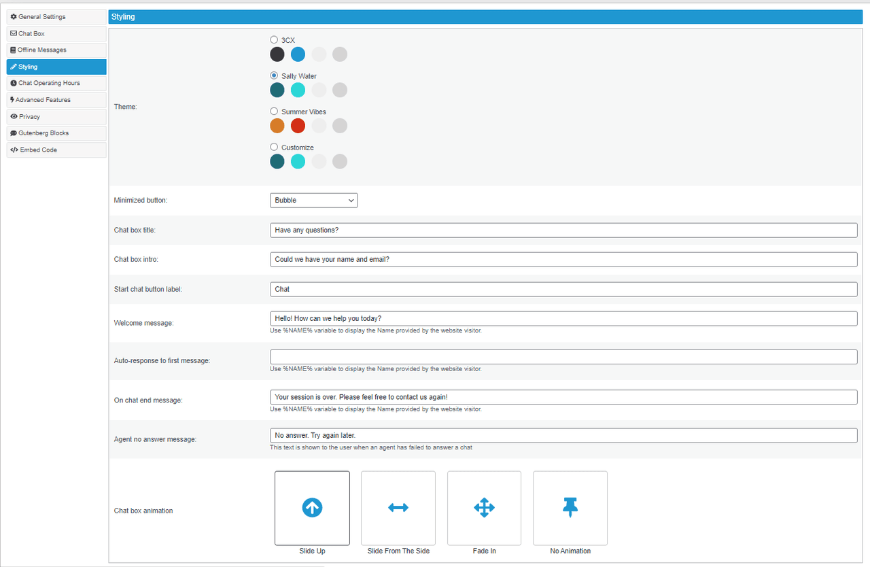The width and height of the screenshot is (870, 567).
Task: Click the last gray swatch under Summer Vibes
Action: point(340,126)
